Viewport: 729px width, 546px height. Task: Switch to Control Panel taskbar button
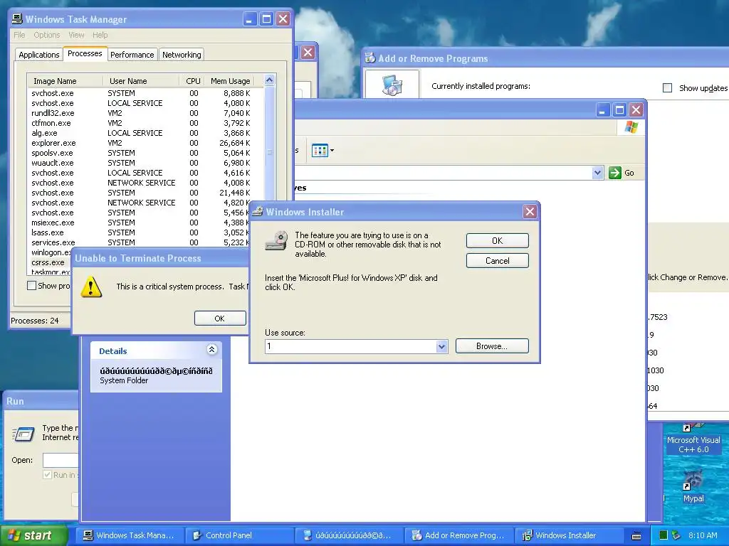[238, 535]
